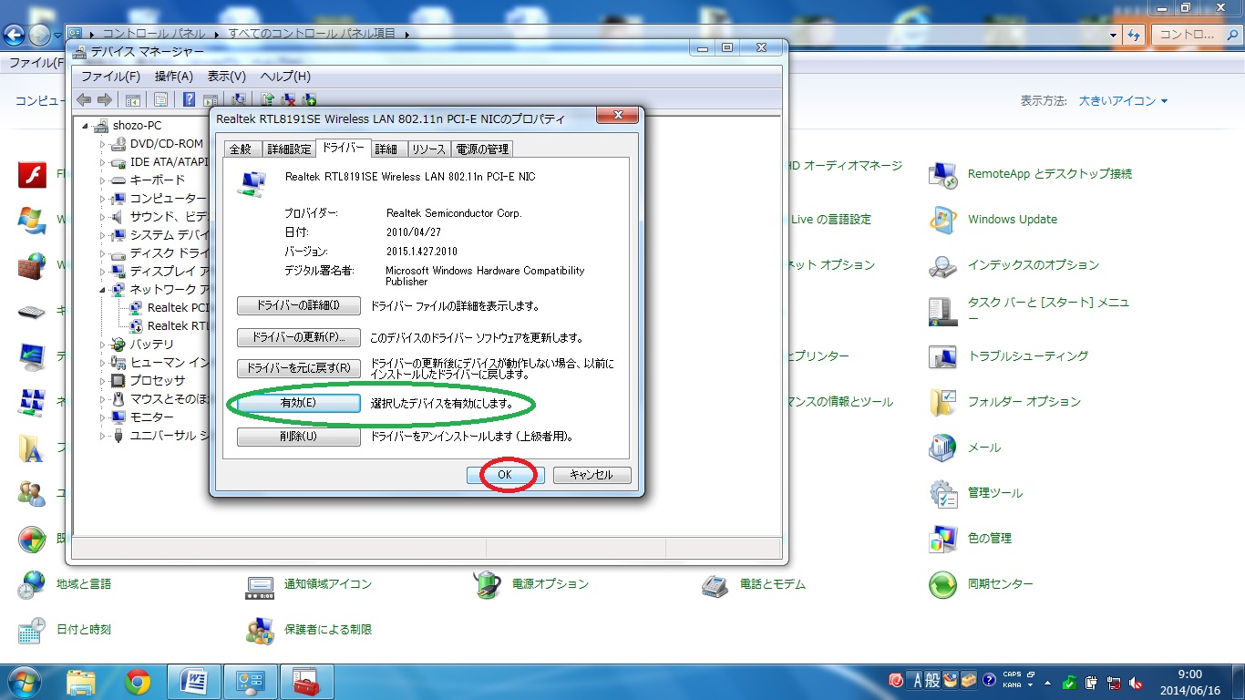Click Update driver software toolbar icon
The width and height of the screenshot is (1245, 700).
pos(268,99)
